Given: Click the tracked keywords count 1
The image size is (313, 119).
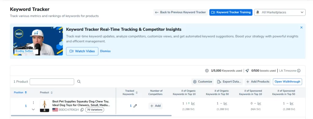Looking at the screenshot, I should pyautogui.click(x=131, y=106).
